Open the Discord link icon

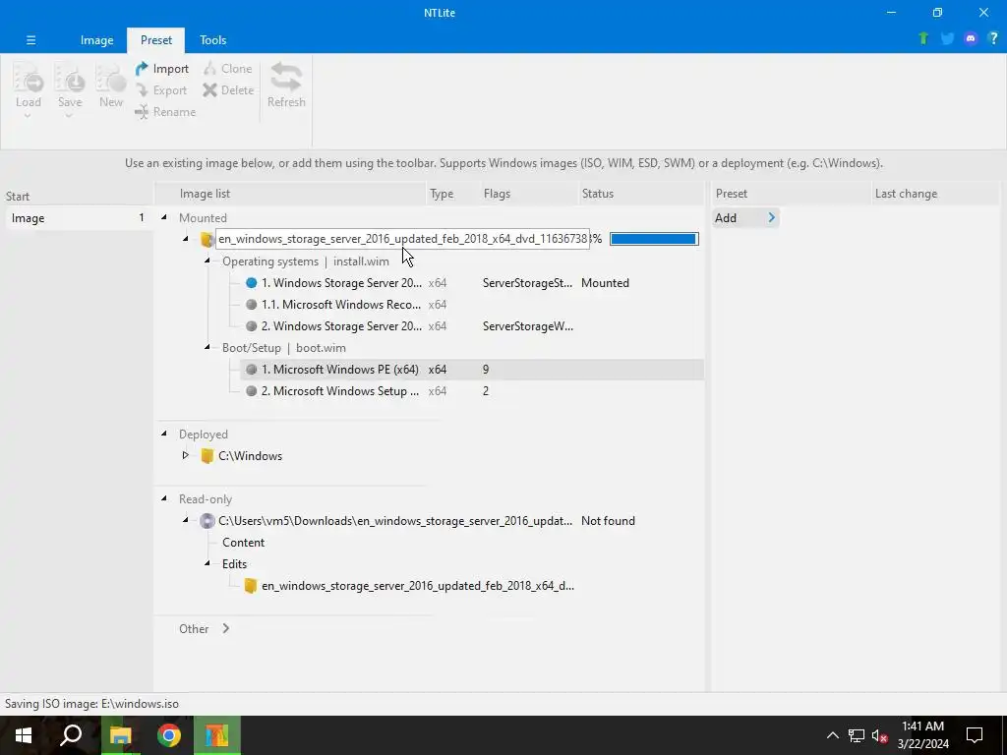click(x=971, y=38)
